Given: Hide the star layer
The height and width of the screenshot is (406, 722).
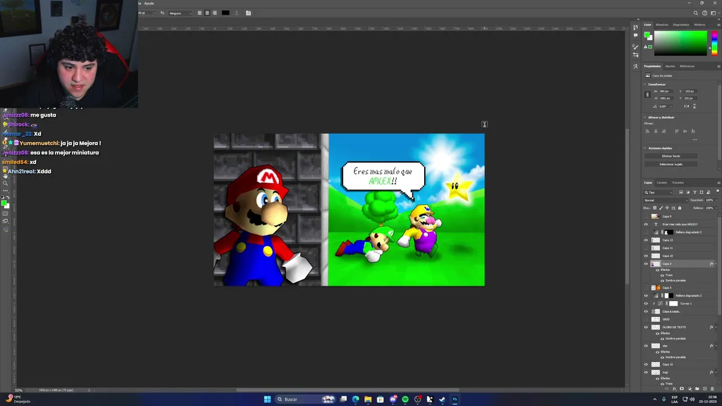Looking at the screenshot, I should pyautogui.click(x=646, y=346).
